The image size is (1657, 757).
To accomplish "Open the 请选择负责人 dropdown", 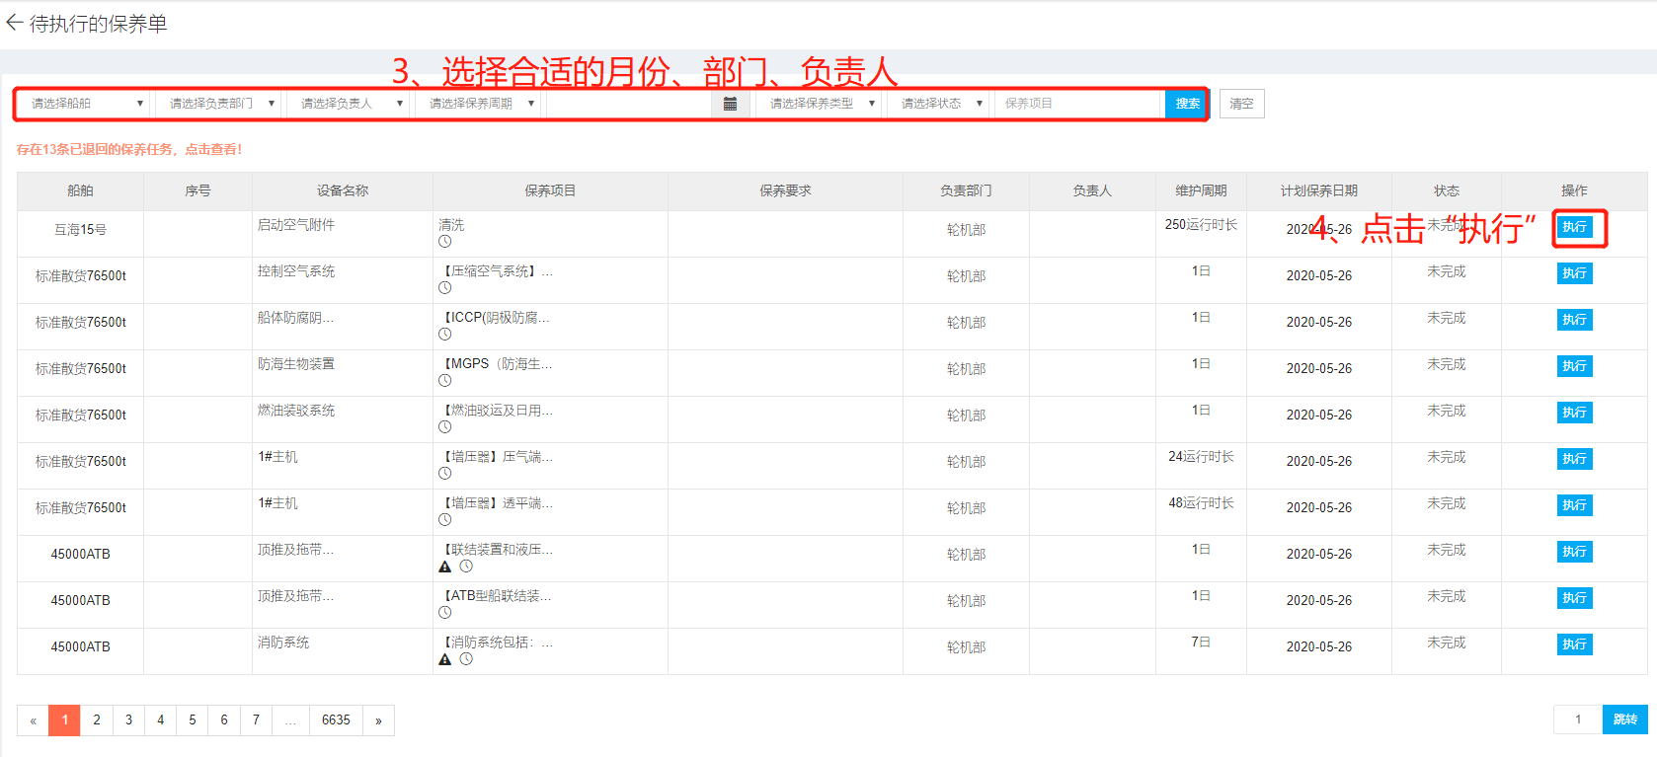I will (349, 104).
